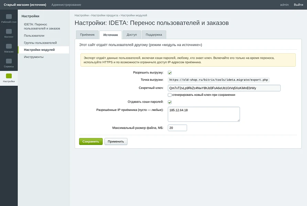Open the Сервисы sidebar icon

pyautogui.click(x=9, y=63)
